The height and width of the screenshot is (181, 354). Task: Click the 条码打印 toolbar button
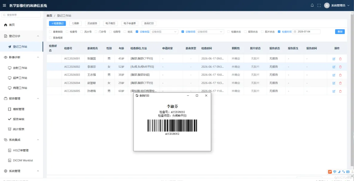[149, 23]
